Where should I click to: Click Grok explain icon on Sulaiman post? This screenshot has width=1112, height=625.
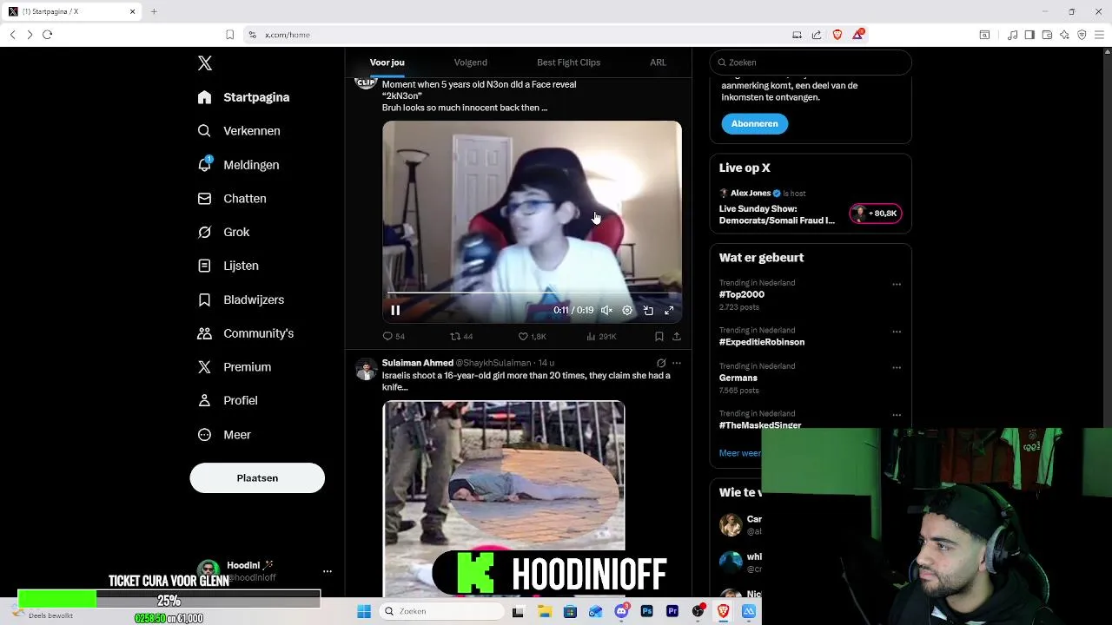(x=661, y=363)
